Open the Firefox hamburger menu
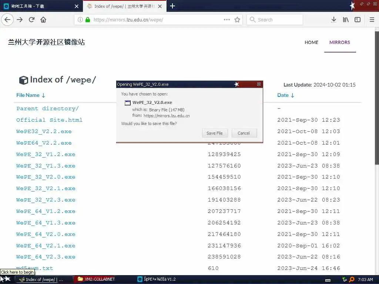 (x=372, y=20)
